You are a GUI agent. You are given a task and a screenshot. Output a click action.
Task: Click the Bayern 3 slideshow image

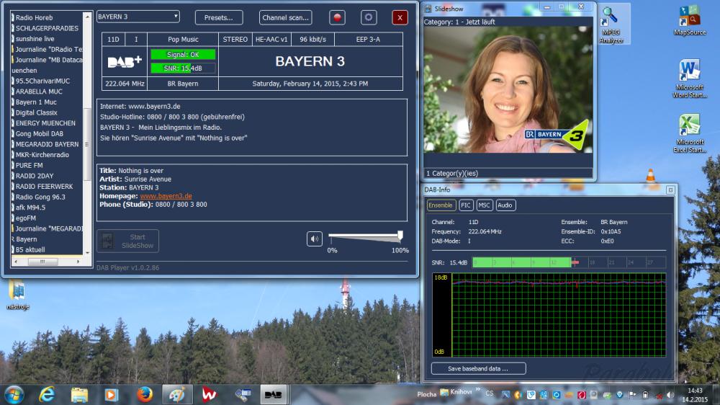508,89
